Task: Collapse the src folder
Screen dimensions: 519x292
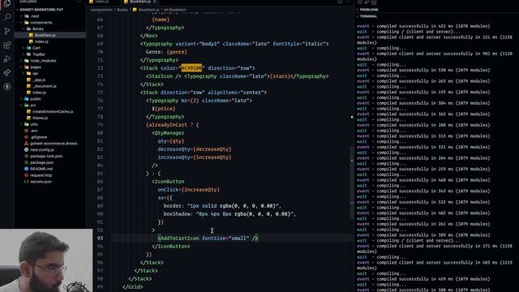Action: [x=33, y=105]
